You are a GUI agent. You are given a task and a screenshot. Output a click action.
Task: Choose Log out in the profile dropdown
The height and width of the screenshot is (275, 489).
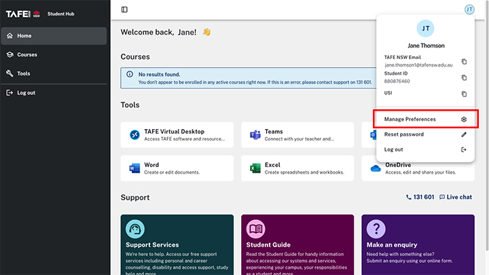pos(425,149)
